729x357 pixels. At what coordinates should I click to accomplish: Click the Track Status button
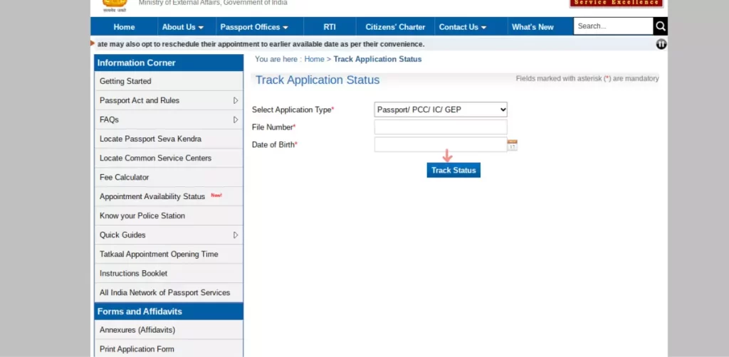(453, 171)
